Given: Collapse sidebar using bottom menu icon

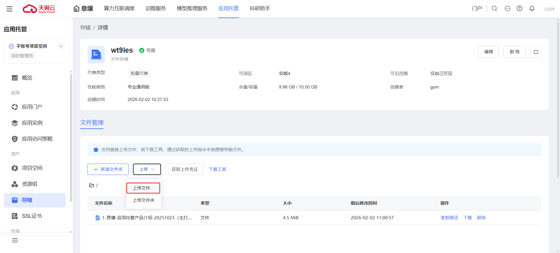Looking at the screenshot, I should point(15,240).
